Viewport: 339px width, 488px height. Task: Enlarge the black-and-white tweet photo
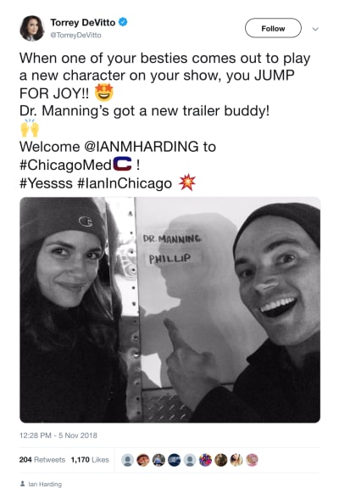(x=170, y=310)
